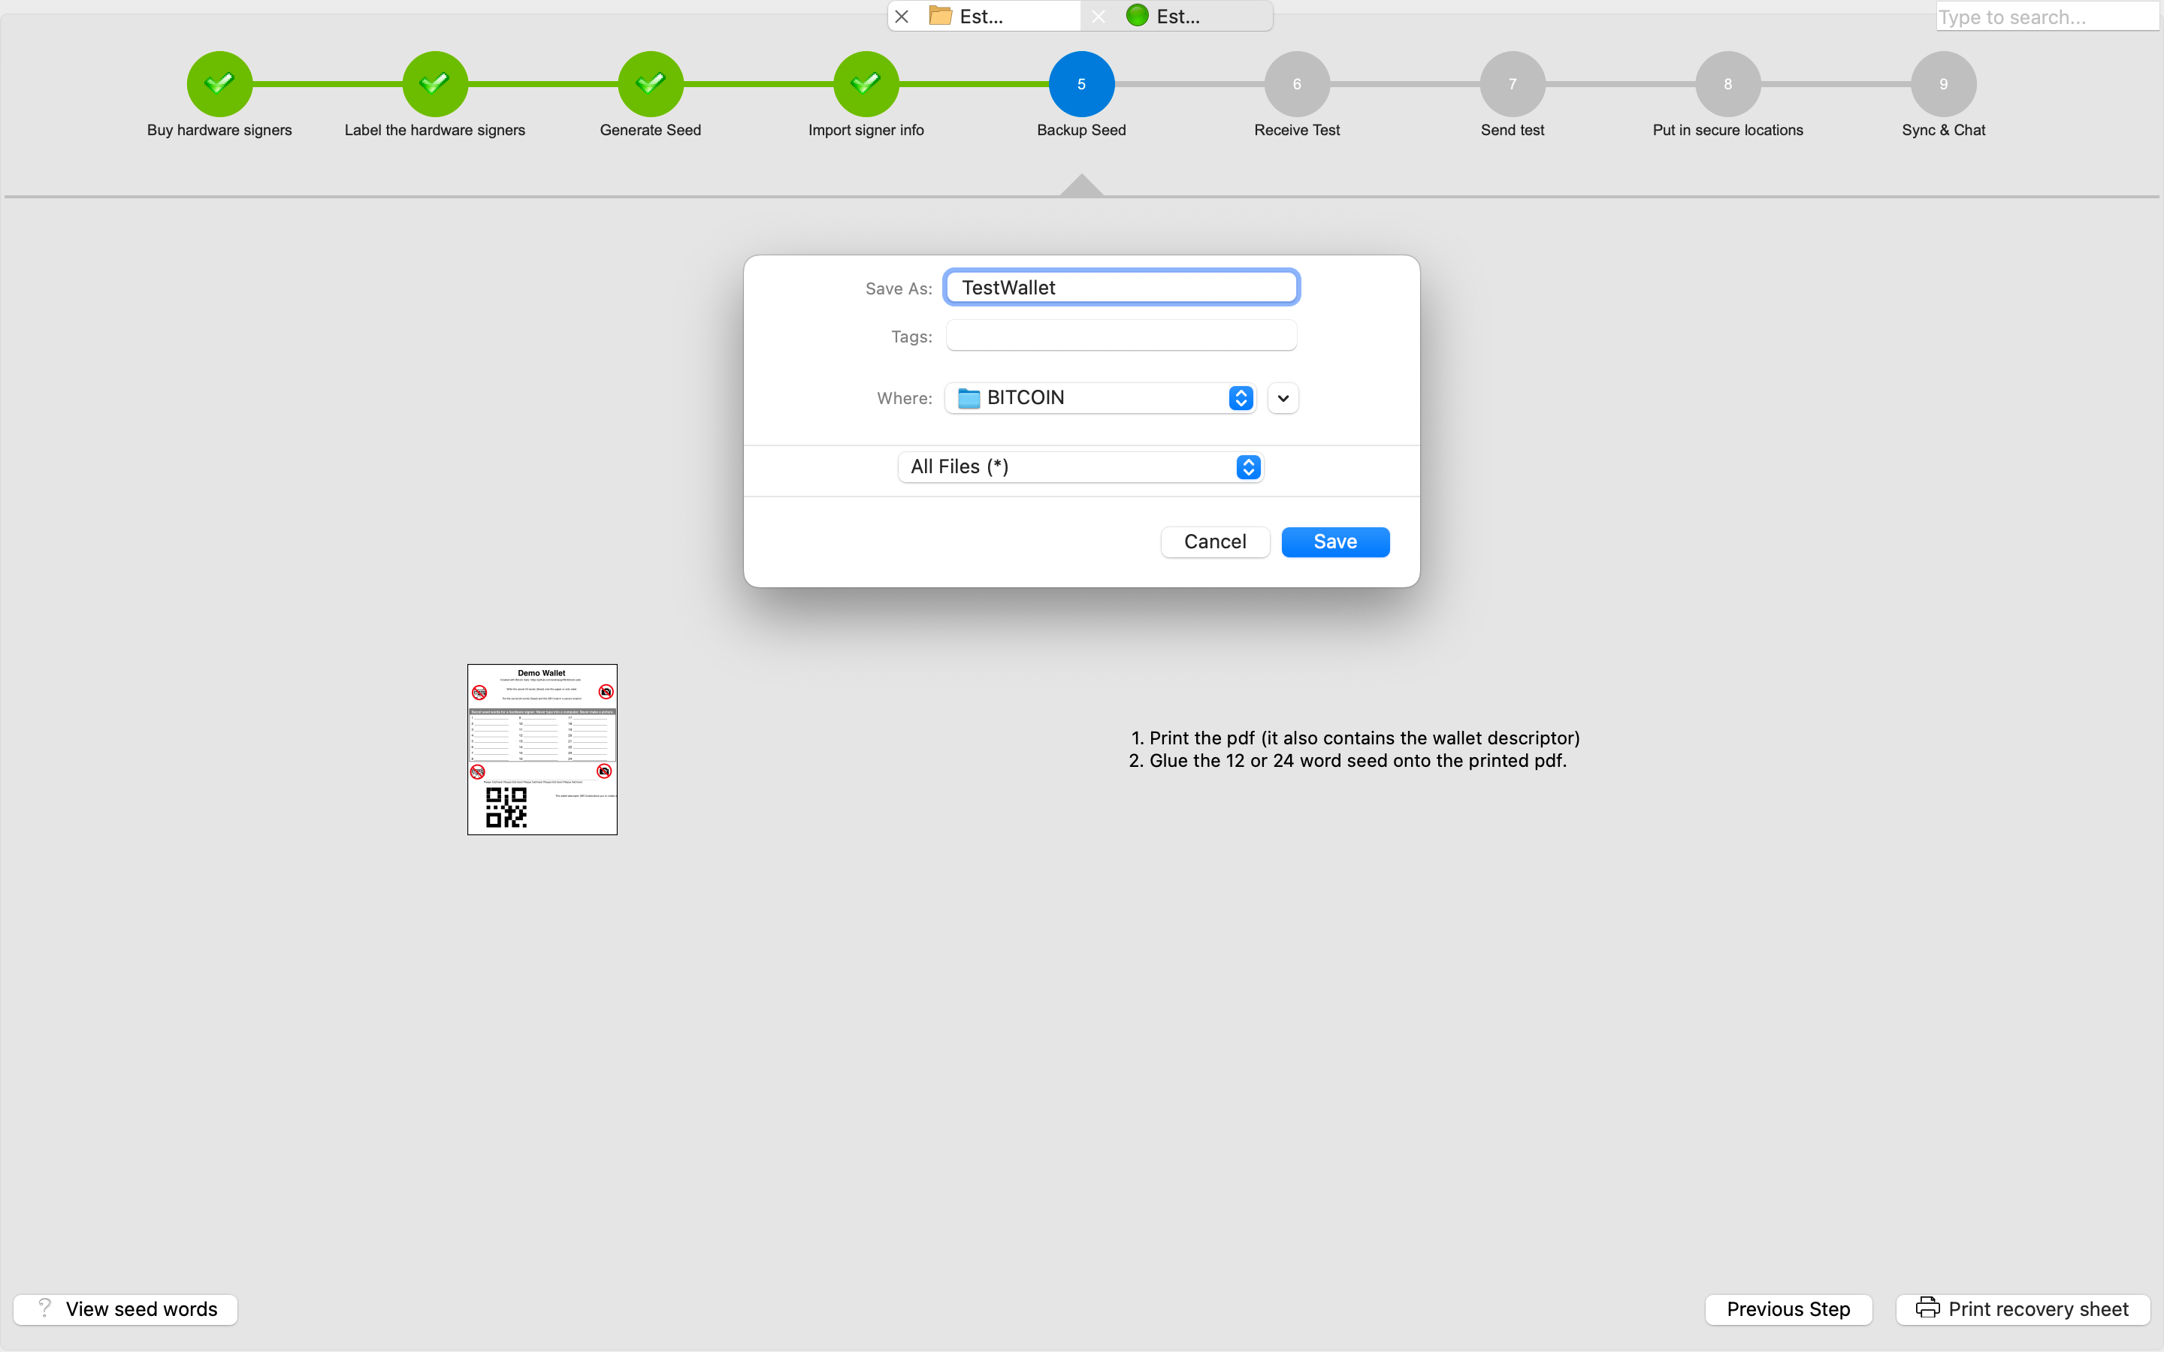Switch to the folder-icon Est... tab
Image resolution: width=2164 pixels, height=1352 pixels.
tap(981, 16)
